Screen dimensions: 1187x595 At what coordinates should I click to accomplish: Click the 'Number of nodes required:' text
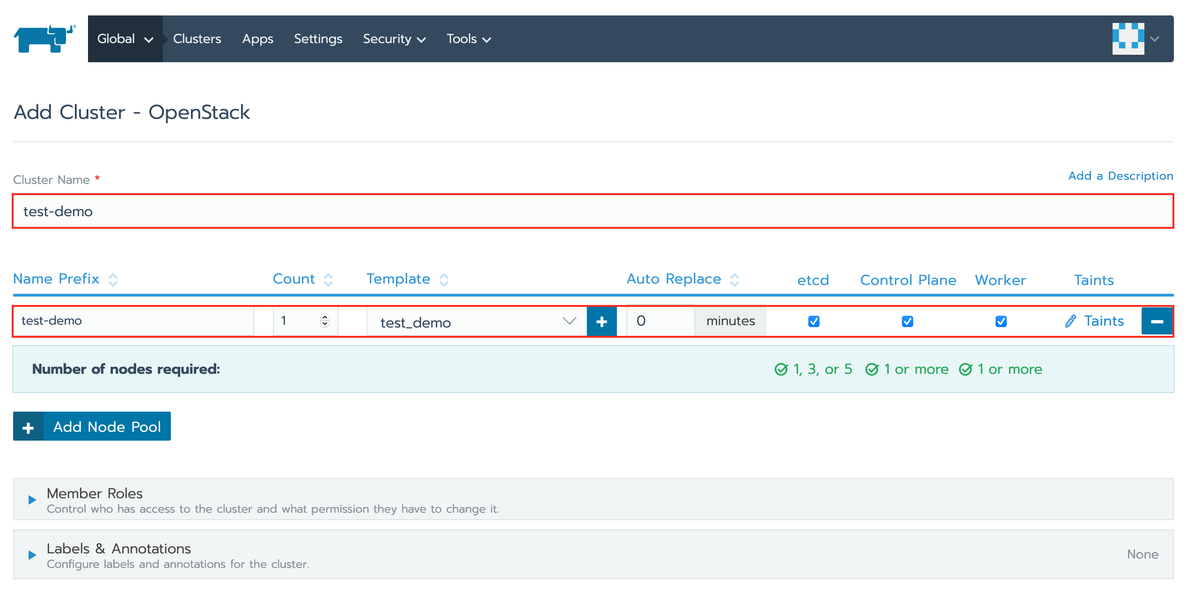(126, 370)
